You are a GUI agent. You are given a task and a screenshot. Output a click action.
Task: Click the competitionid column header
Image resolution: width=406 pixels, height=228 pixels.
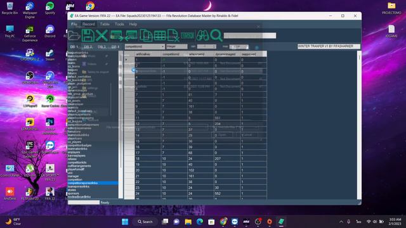[x=174, y=54]
